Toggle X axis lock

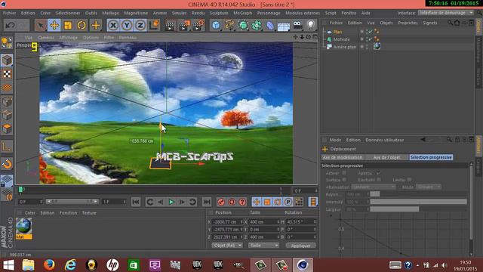click(113, 25)
